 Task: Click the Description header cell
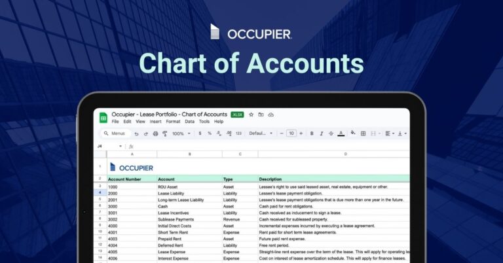[334, 179]
